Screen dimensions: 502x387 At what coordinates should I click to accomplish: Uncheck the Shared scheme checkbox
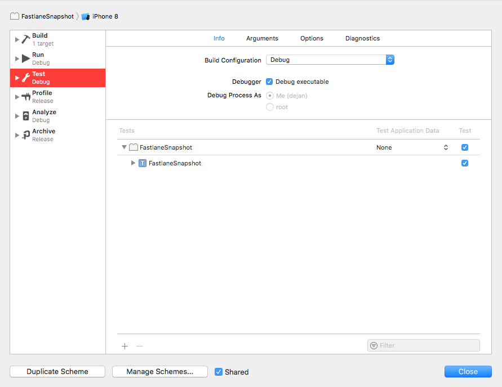tap(219, 372)
